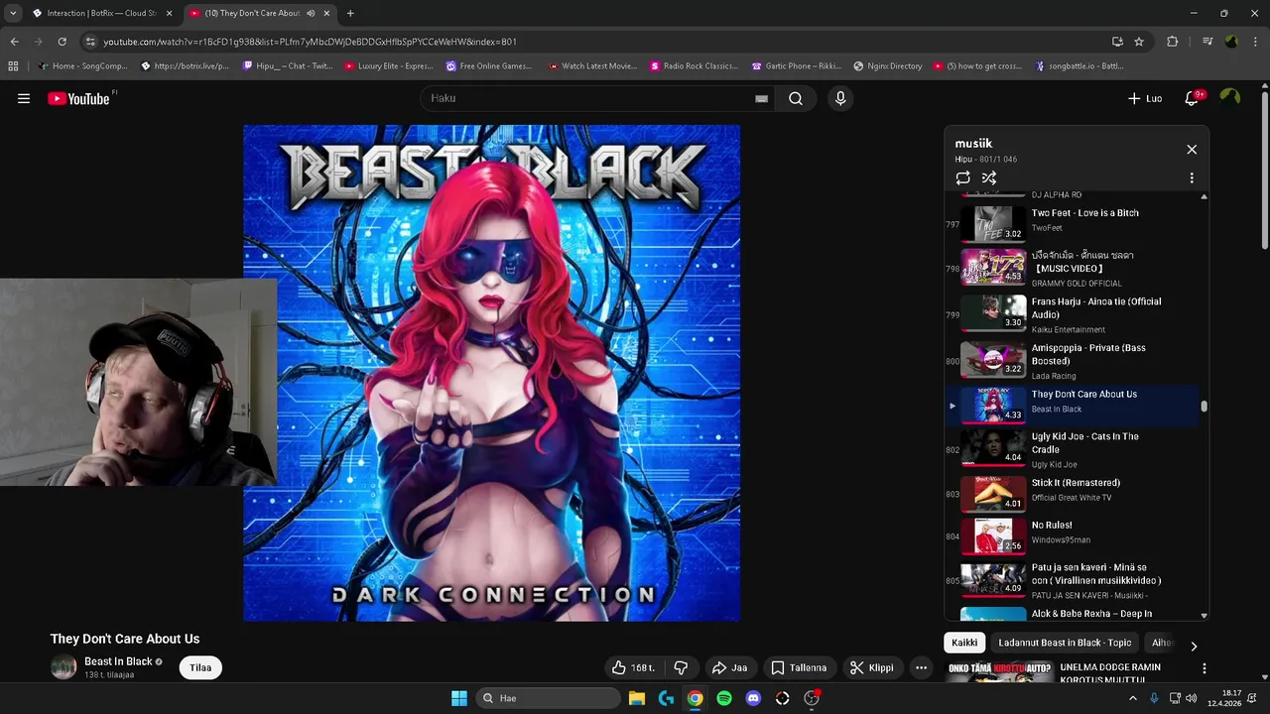This screenshot has width=1270, height=714.
Task: Toggle playlist shuffle
Action: (989, 178)
